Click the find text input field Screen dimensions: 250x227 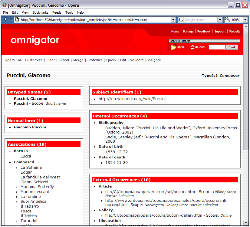point(217,47)
